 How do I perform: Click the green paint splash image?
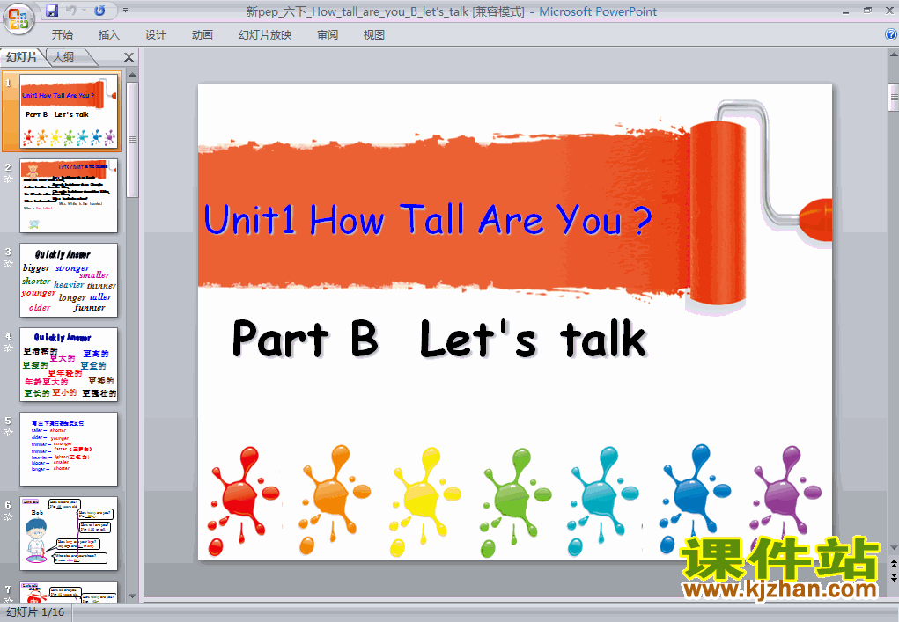click(515, 501)
